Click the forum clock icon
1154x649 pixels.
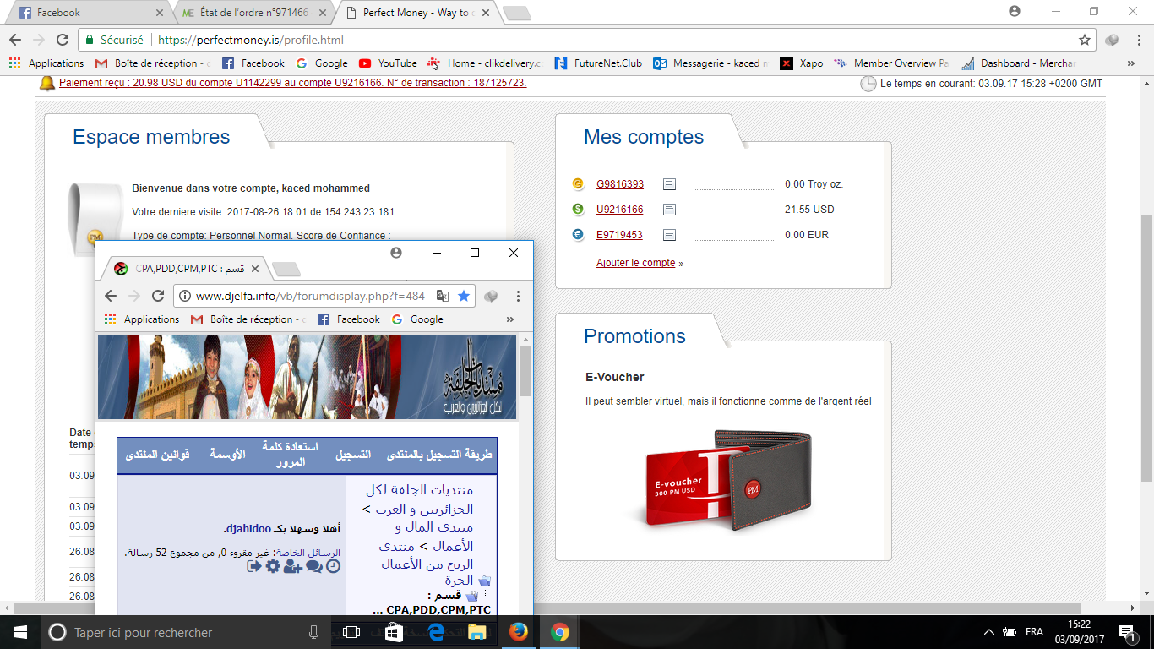click(334, 566)
